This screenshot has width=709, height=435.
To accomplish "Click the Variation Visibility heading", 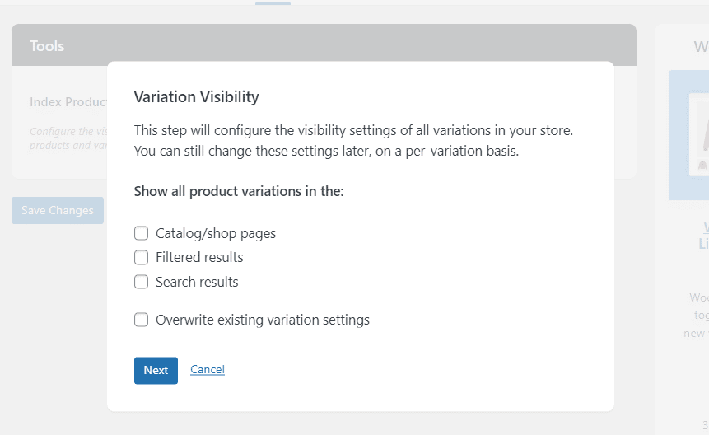I will point(197,96).
